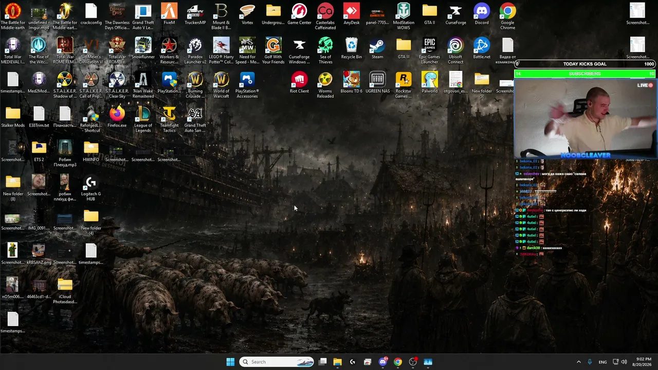Open the World of Warcraft shortcut
This screenshot has height=370, width=658.
221,85
